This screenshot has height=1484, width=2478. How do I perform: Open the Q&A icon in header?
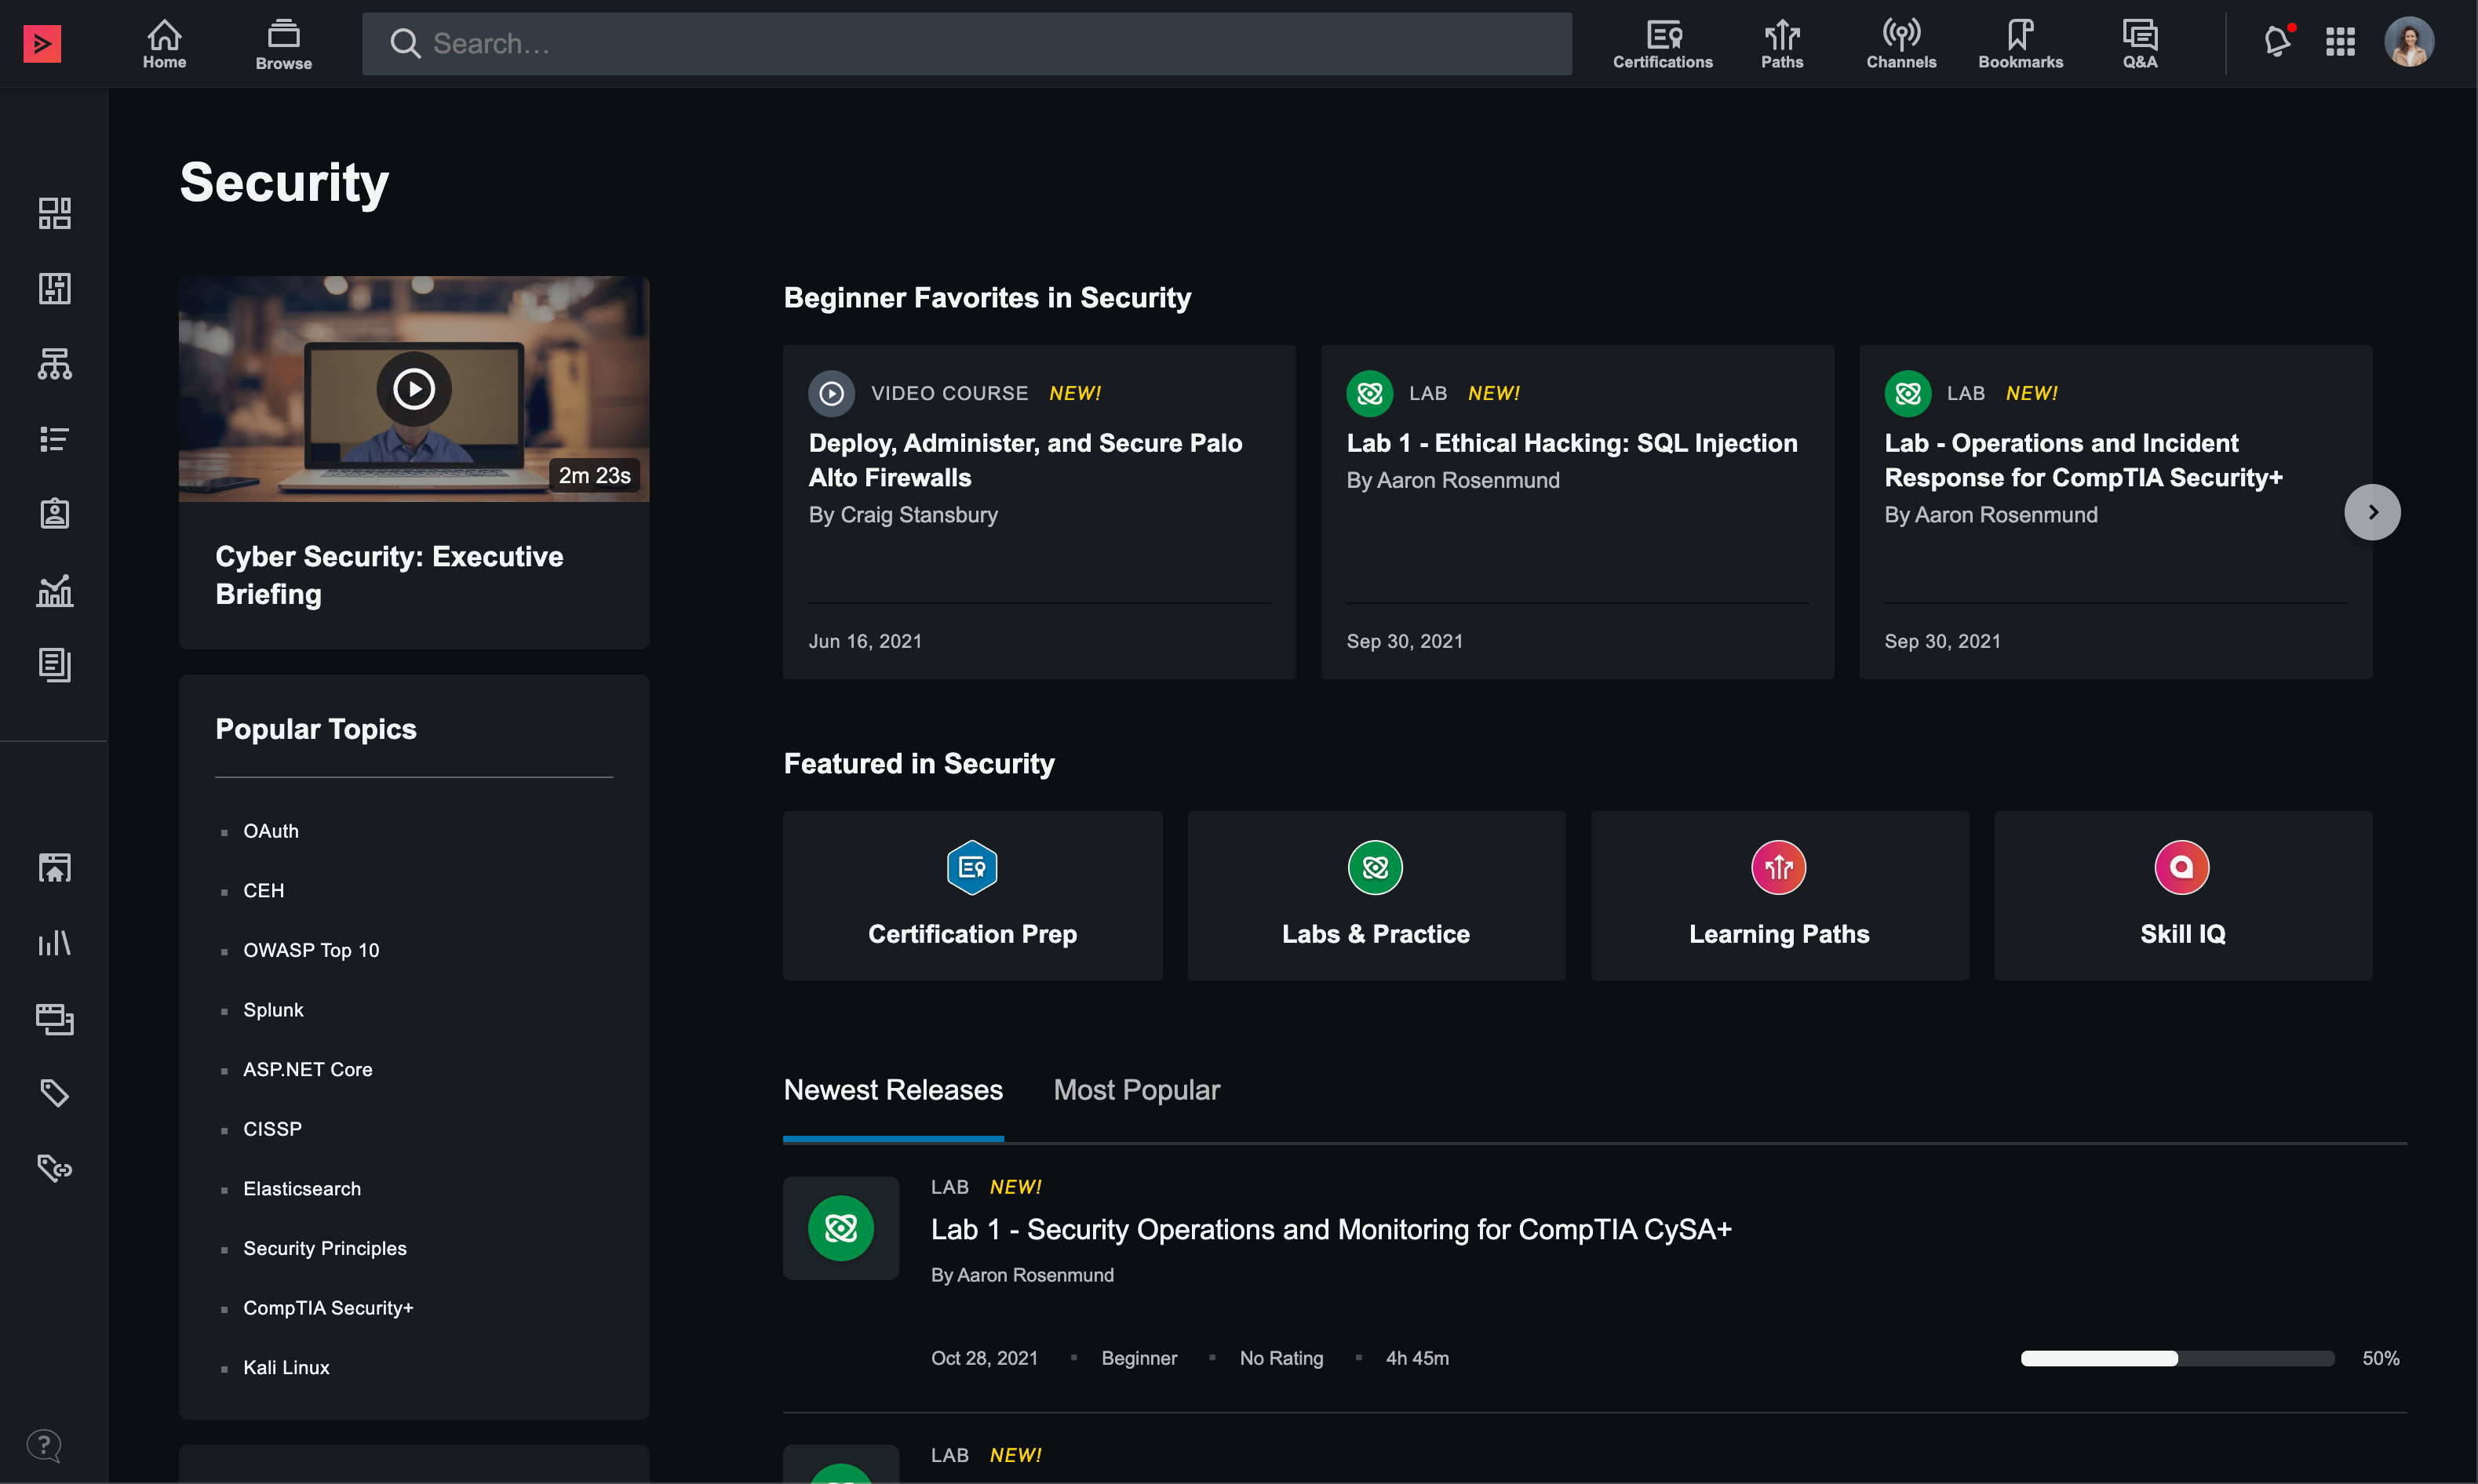pos(2139,44)
